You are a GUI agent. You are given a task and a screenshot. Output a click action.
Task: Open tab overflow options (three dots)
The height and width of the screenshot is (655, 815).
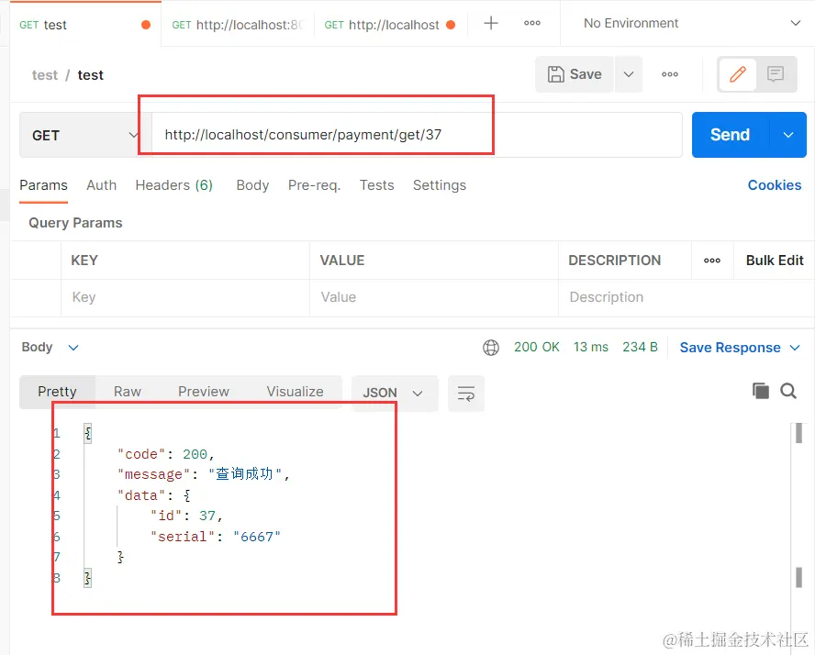(531, 23)
